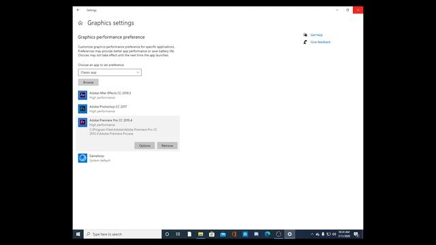Screen dimensions: 436x245
Task: Click the Browse button
Action: [x=88, y=82]
